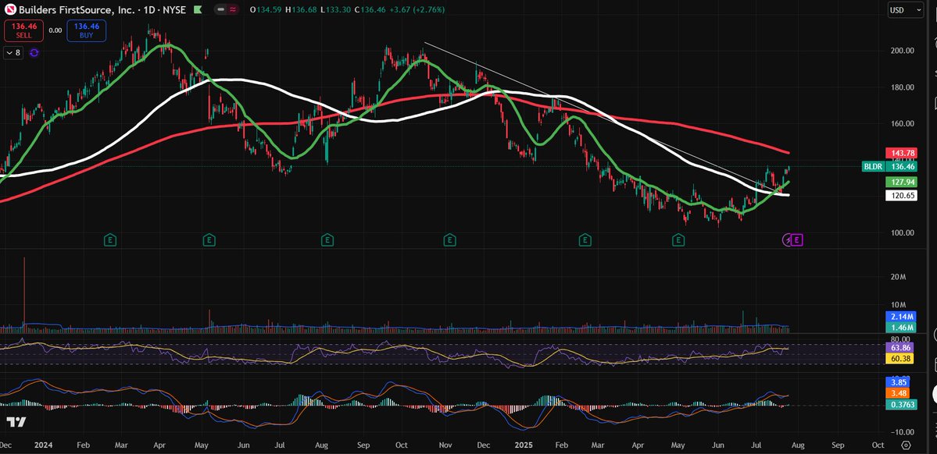
Task: Open the May 2025 earnings E marker
Action: point(678,239)
